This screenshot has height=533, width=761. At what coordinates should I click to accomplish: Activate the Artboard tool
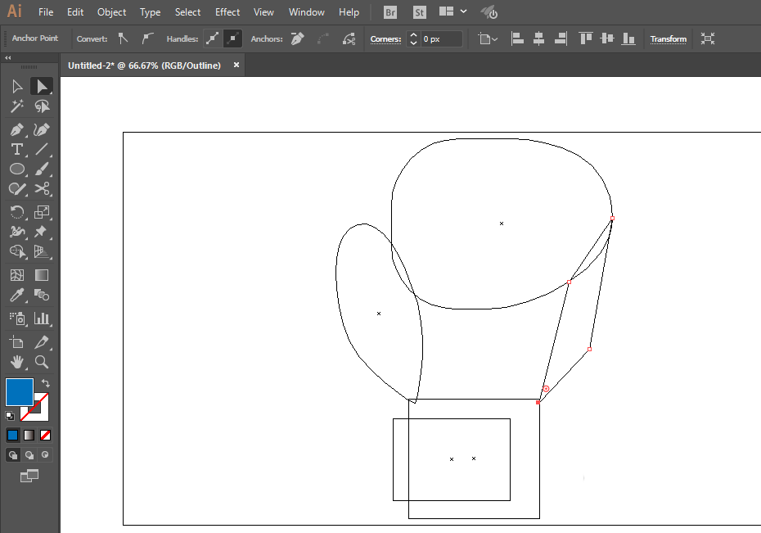[x=17, y=342]
